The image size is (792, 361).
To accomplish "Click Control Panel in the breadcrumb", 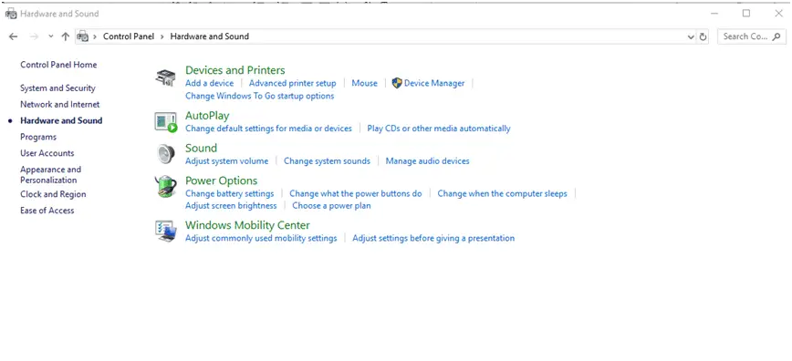I will tap(129, 36).
